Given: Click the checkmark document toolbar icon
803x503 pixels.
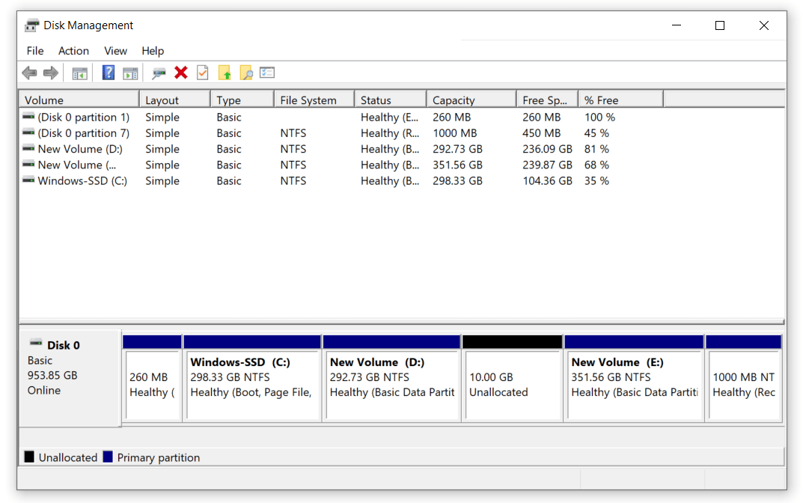Looking at the screenshot, I should pos(202,73).
